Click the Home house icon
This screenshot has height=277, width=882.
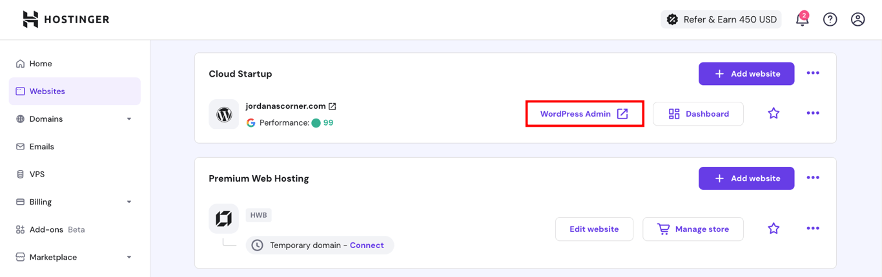[x=21, y=64]
